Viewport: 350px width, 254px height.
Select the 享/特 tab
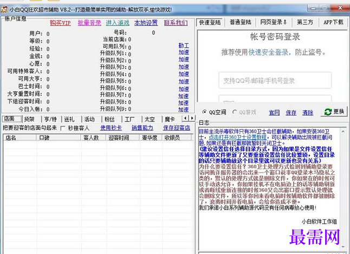(51, 119)
